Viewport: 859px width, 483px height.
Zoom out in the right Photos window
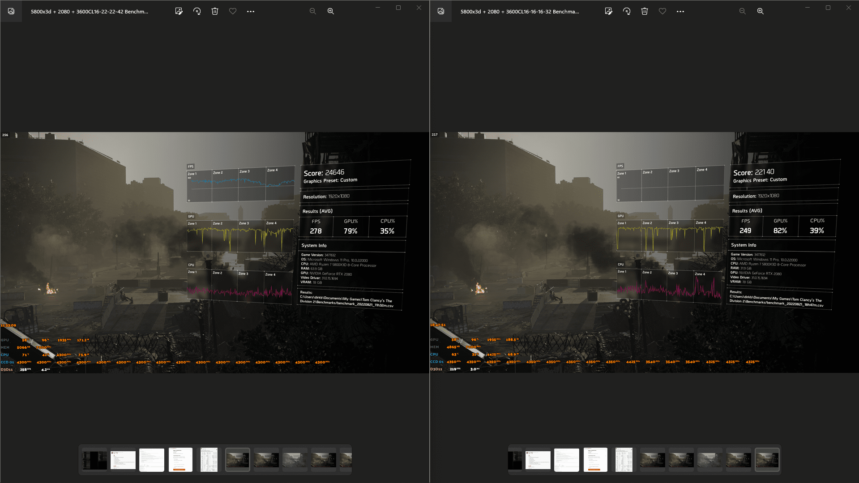point(743,11)
